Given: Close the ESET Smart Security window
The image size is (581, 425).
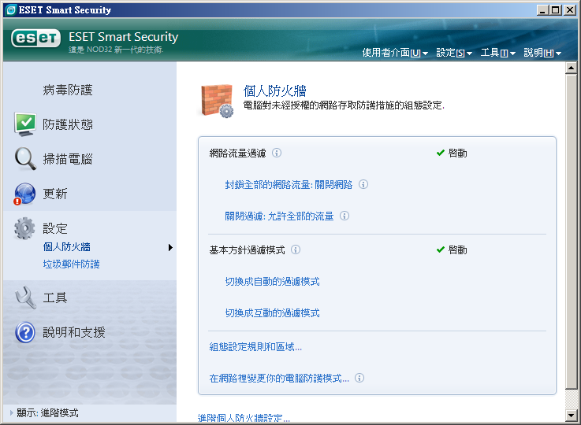Looking at the screenshot, I should [570, 10].
